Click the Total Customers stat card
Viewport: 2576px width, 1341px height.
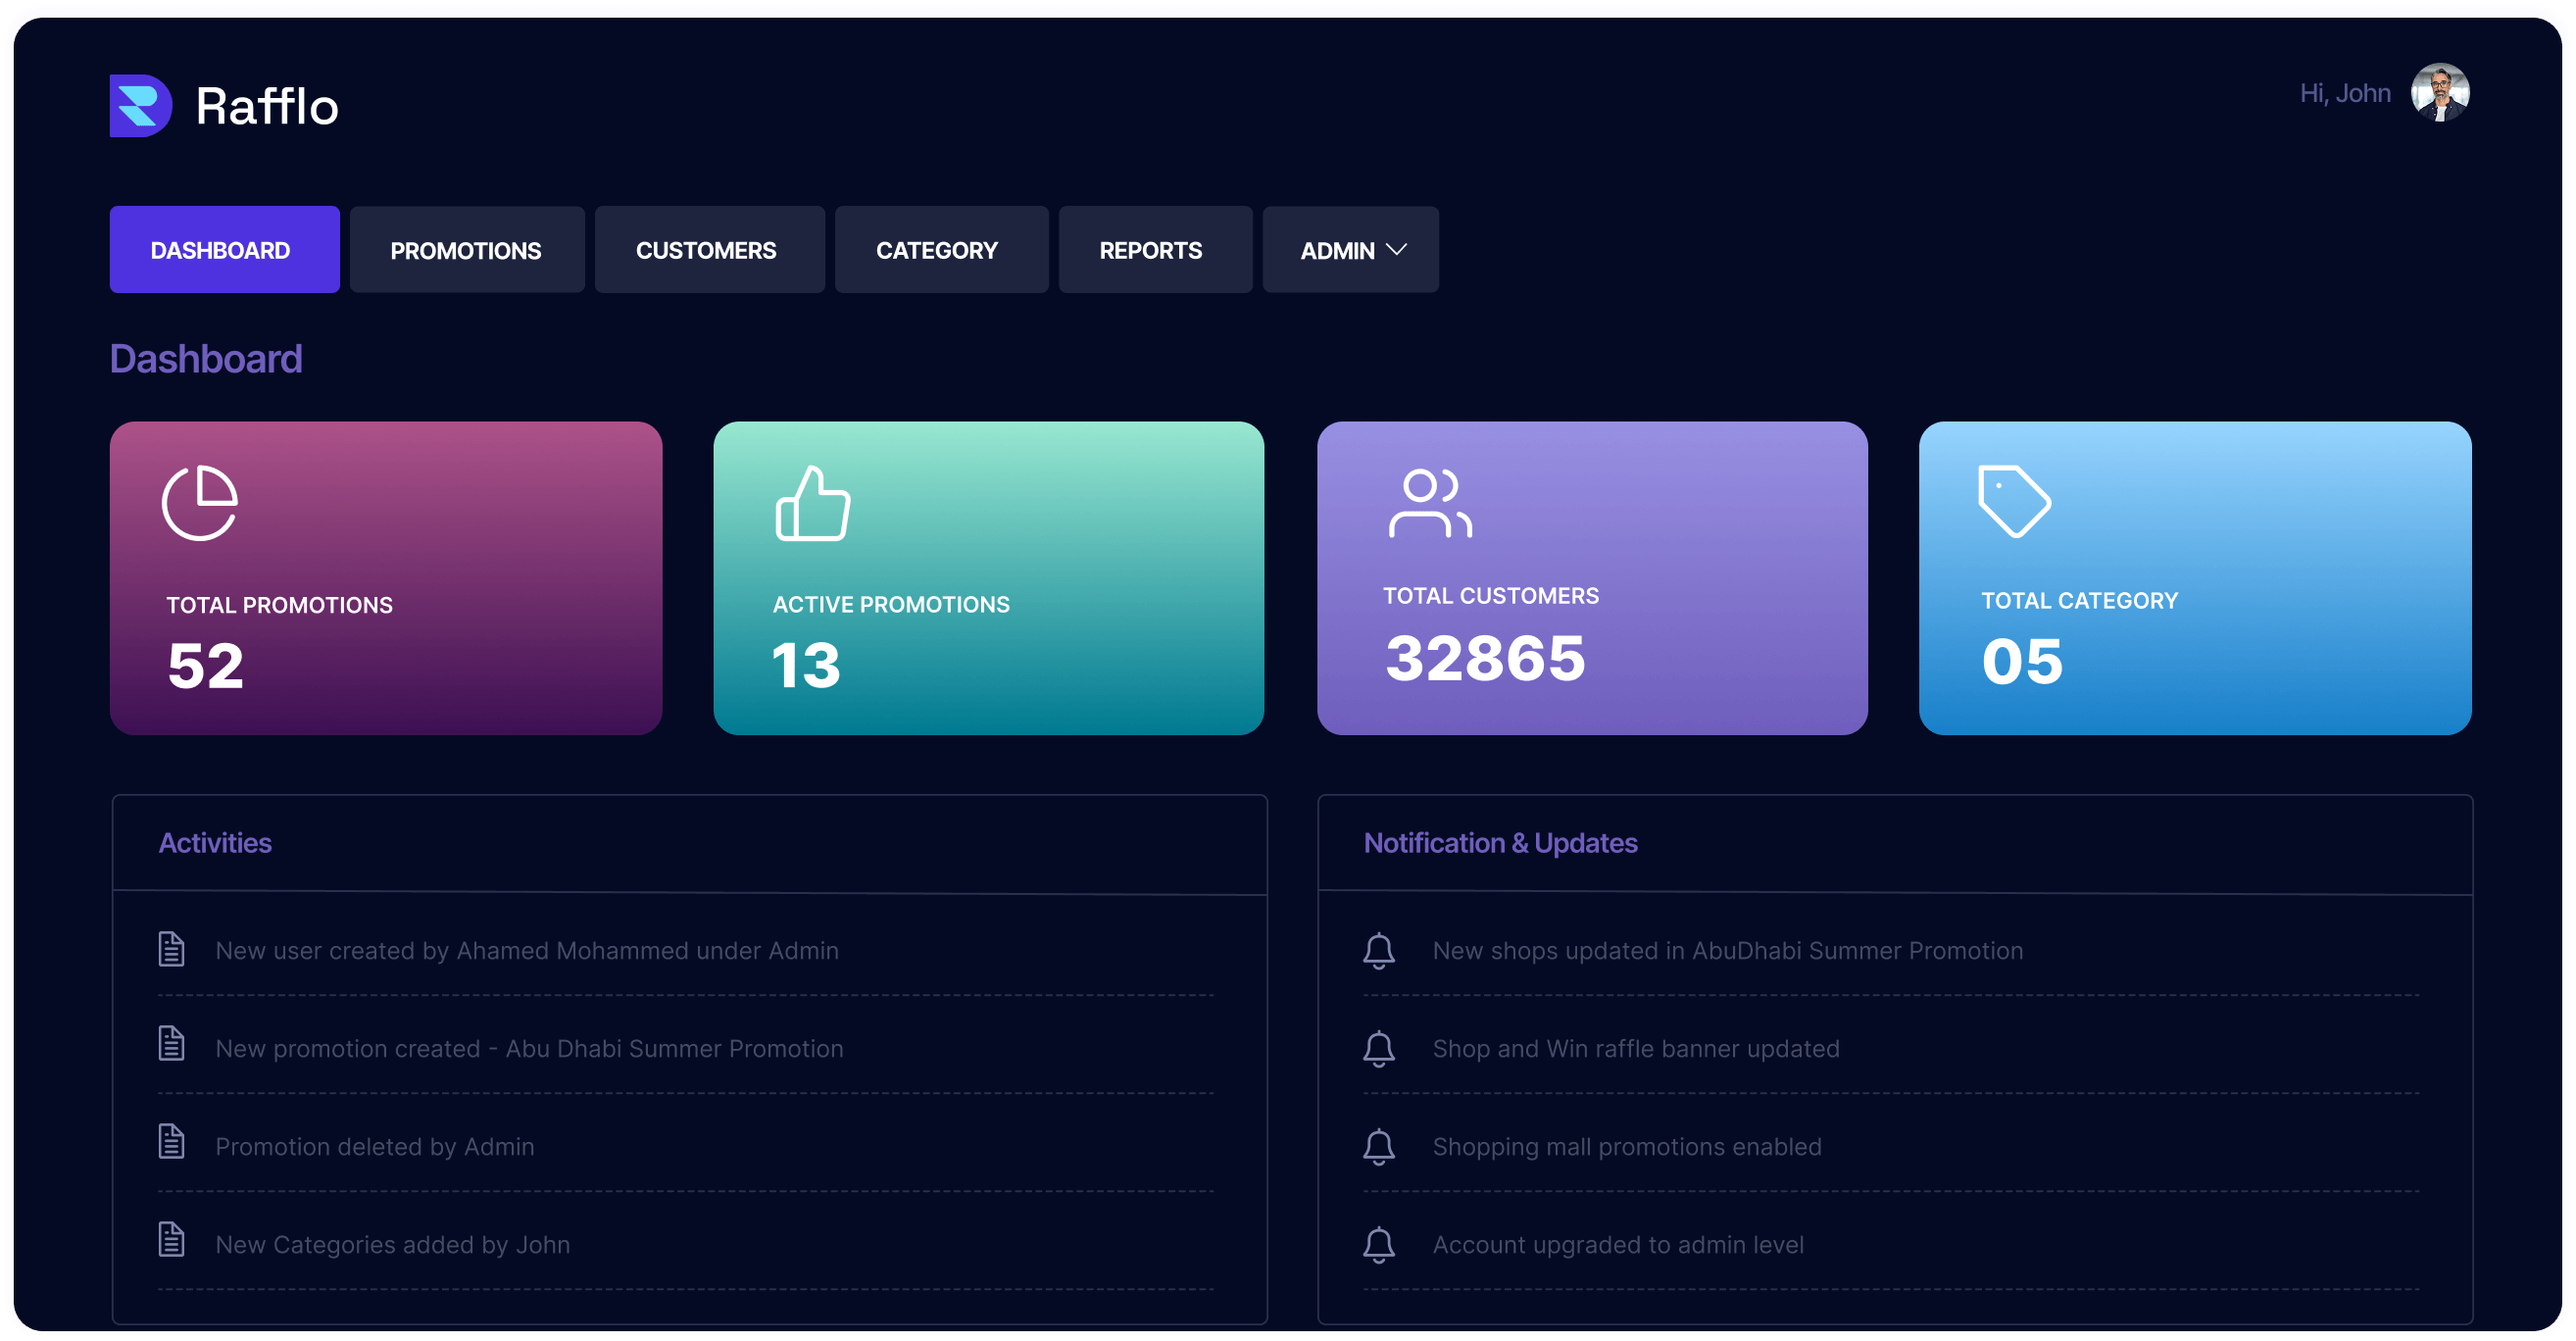point(1592,578)
